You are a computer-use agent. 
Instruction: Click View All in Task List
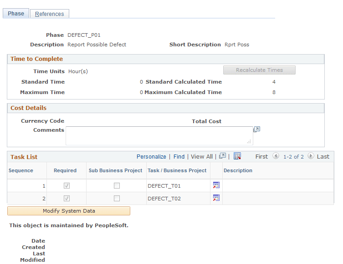[x=202, y=157]
